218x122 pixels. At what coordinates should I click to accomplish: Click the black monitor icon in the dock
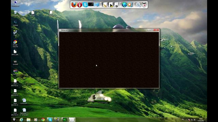(x=91, y=4)
